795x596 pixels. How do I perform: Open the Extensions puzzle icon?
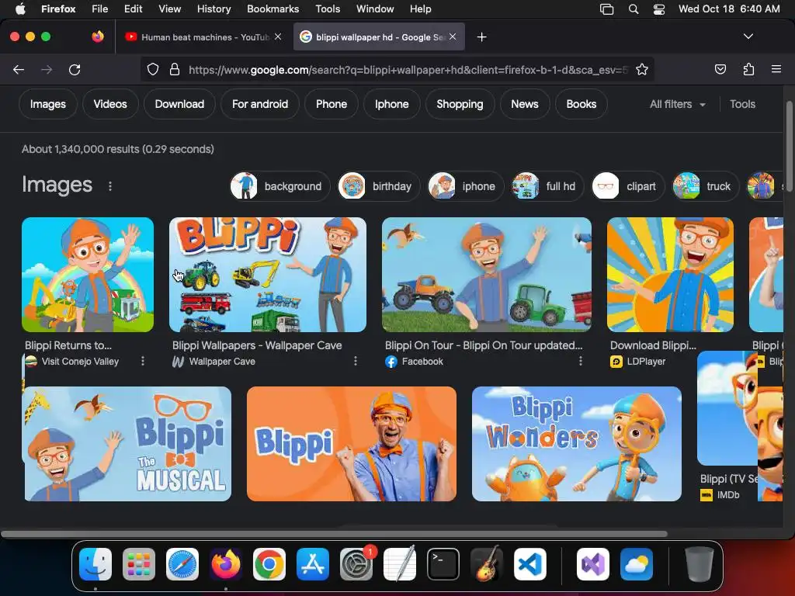click(748, 69)
